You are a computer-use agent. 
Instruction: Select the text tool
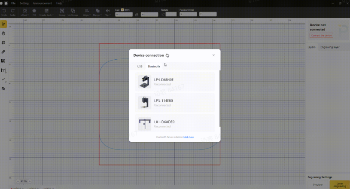click(3, 70)
